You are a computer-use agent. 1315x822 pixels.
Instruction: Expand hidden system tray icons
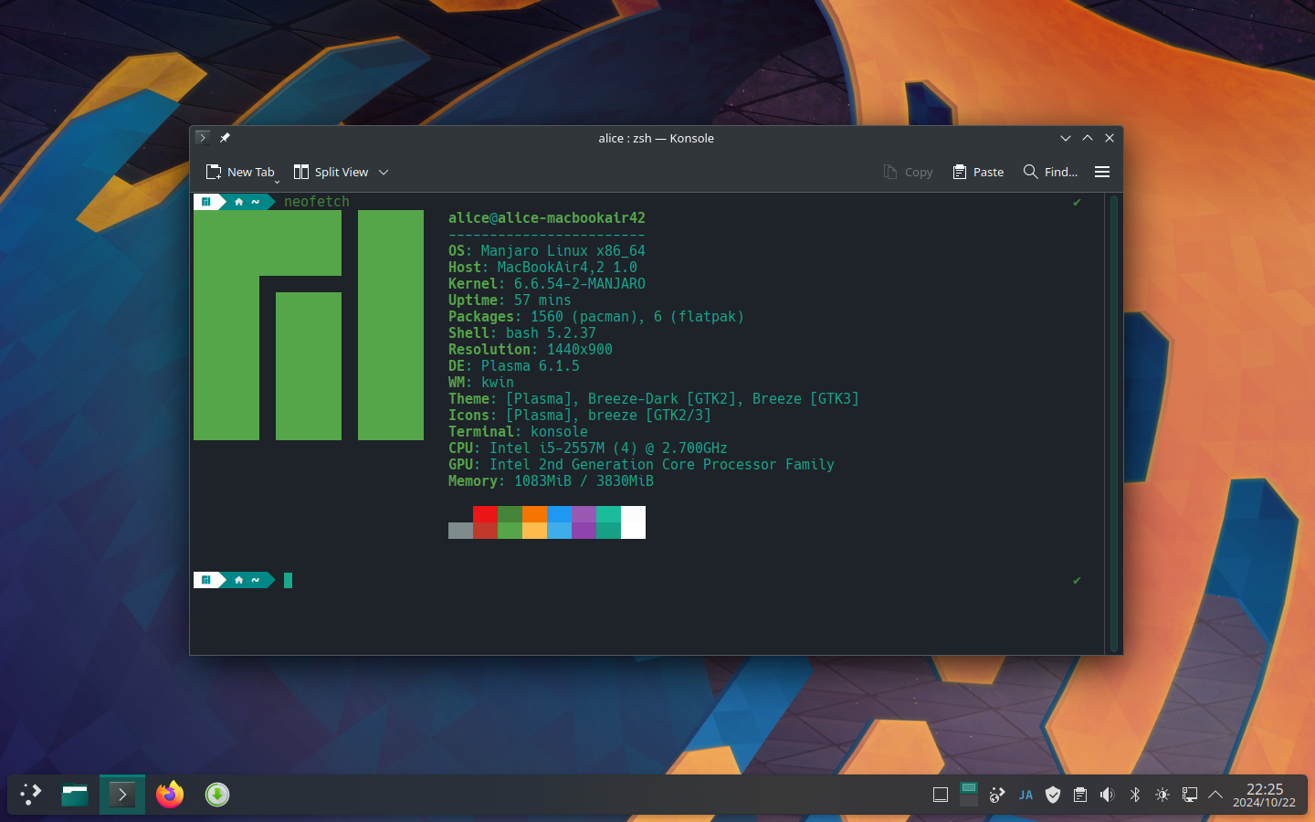[1215, 795]
